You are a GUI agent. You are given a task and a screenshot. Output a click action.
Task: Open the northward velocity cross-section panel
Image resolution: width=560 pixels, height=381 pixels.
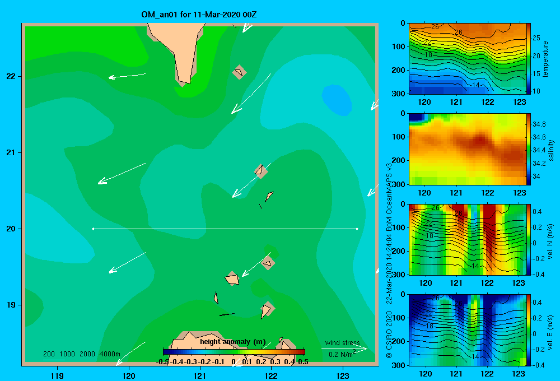point(467,239)
